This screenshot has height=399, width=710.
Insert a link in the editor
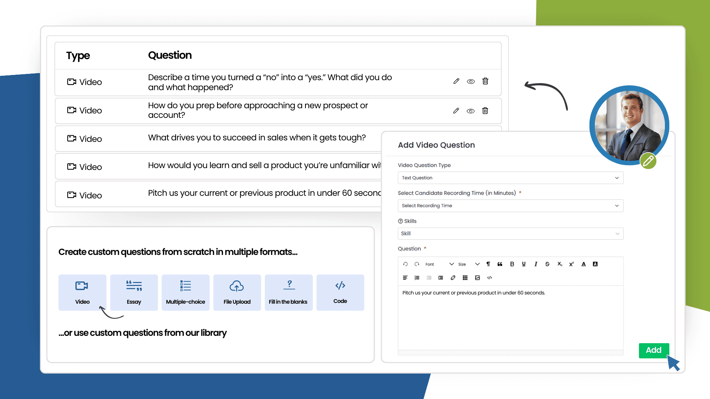pyautogui.click(x=453, y=278)
